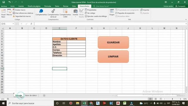Select the cell next to Correo:
The height and width of the screenshot is (106, 188).
click(x=76, y=50)
